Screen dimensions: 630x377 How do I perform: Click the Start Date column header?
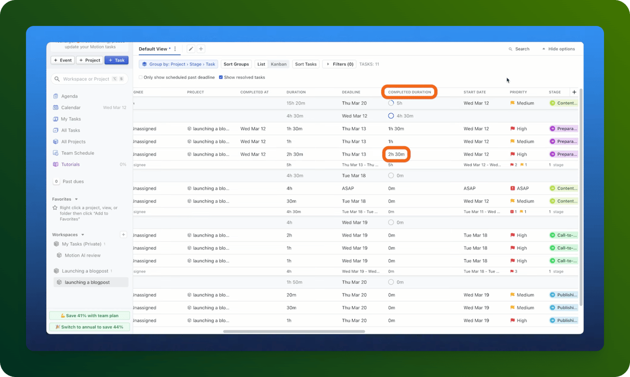tap(475, 92)
